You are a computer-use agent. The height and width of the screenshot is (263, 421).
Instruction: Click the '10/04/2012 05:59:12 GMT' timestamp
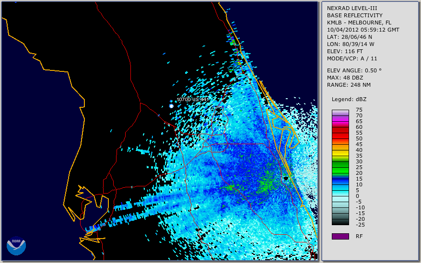(363, 30)
